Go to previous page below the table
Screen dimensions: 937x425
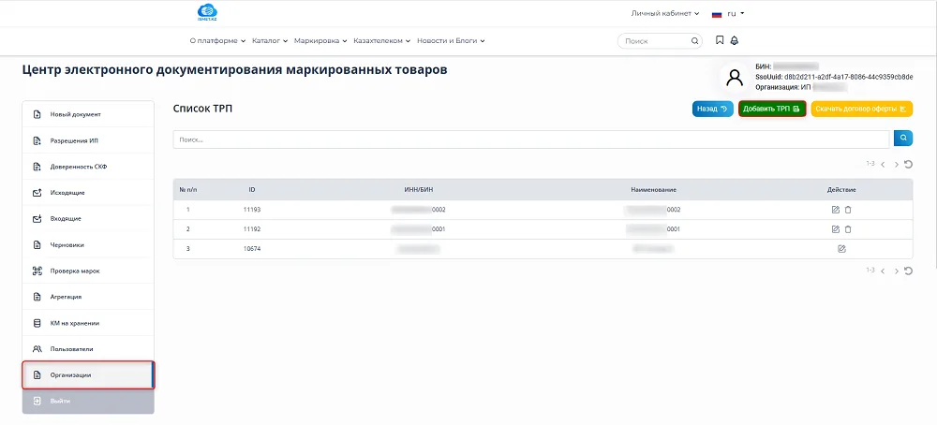883,271
